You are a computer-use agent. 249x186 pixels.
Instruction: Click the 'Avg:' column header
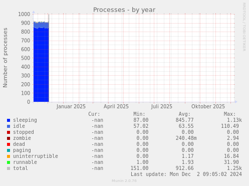click(184, 114)
